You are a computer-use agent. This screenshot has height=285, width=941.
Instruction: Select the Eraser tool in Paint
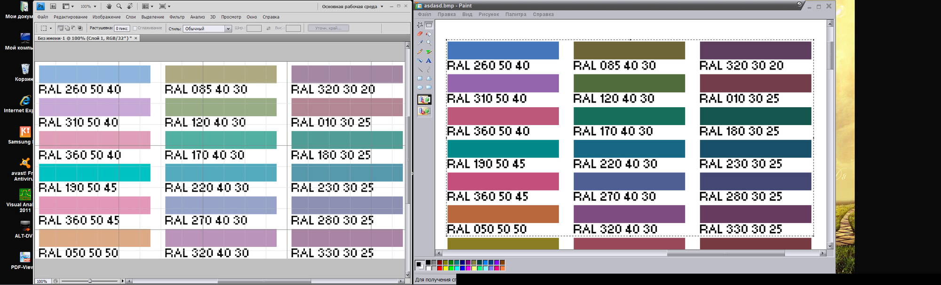pyautogui.click(x=420, y=34)
